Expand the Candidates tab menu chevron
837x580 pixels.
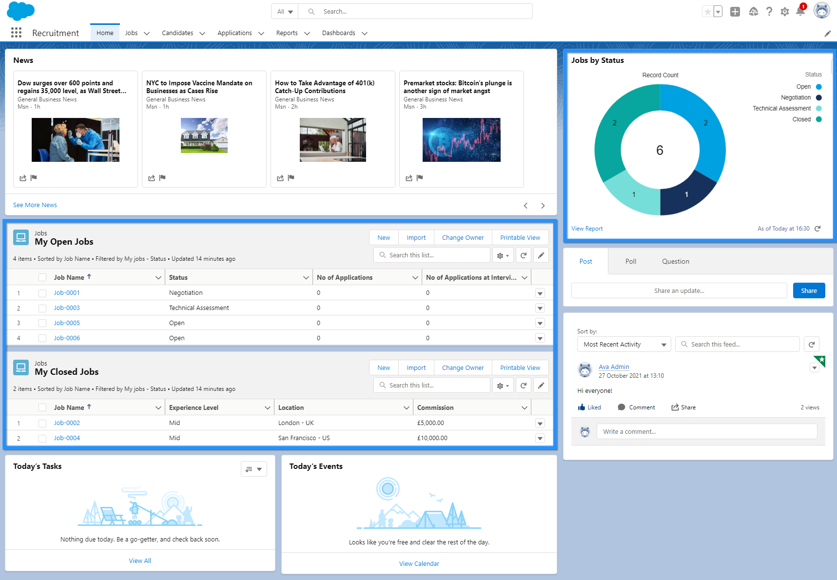[202, 33]
